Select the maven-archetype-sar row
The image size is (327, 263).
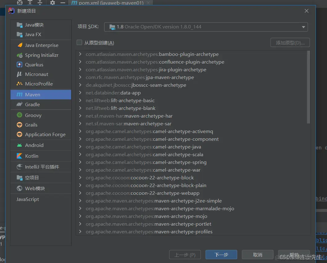tap(191, 123)
